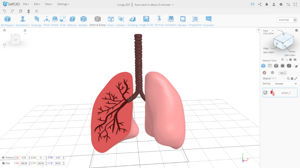Open the 3D Print tool
This screenshot has width=300, height=168.
coord(159,20)
